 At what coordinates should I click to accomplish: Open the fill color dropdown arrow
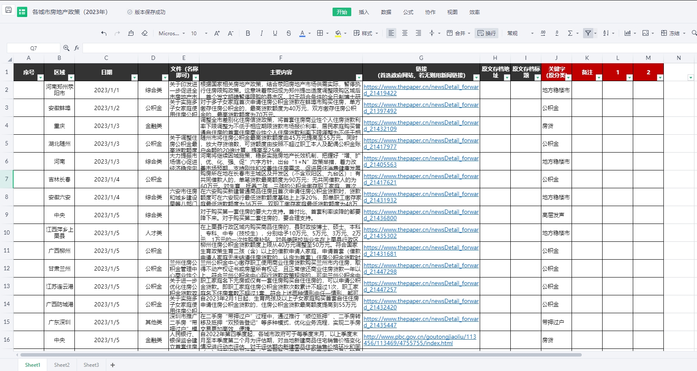(345, 33)
